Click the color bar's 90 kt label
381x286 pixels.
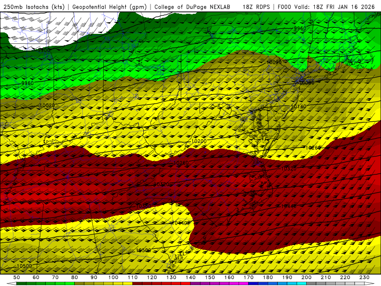click(94, 277)
